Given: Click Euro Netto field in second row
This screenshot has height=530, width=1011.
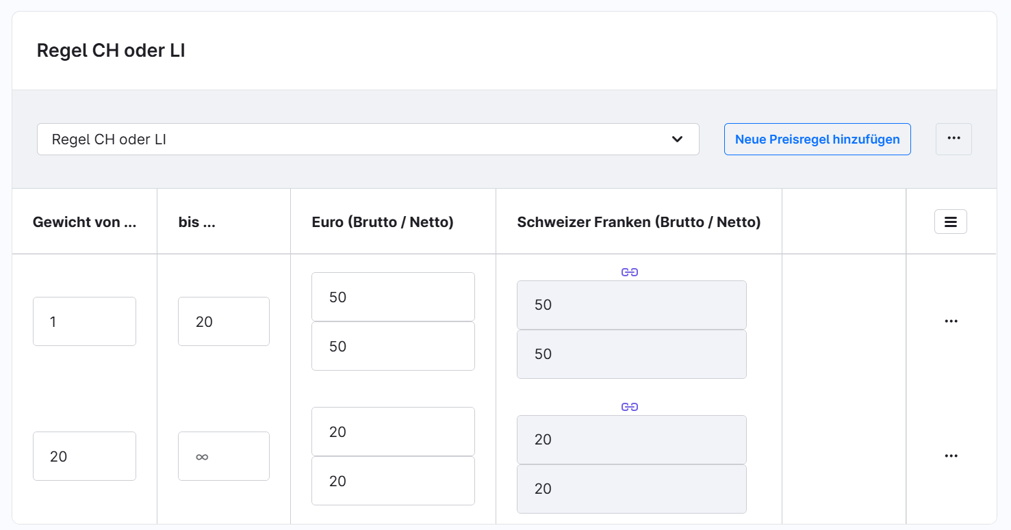Looking at the screenshot, I should click(393, 481).
